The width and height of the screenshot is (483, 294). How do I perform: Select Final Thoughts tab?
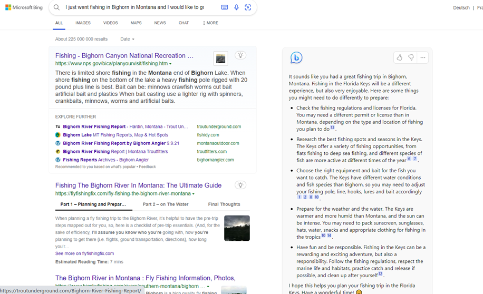[224, 204]
